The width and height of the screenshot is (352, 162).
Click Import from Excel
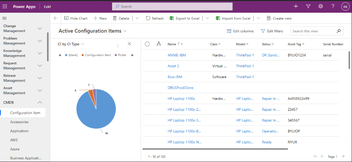coord(233,19)
